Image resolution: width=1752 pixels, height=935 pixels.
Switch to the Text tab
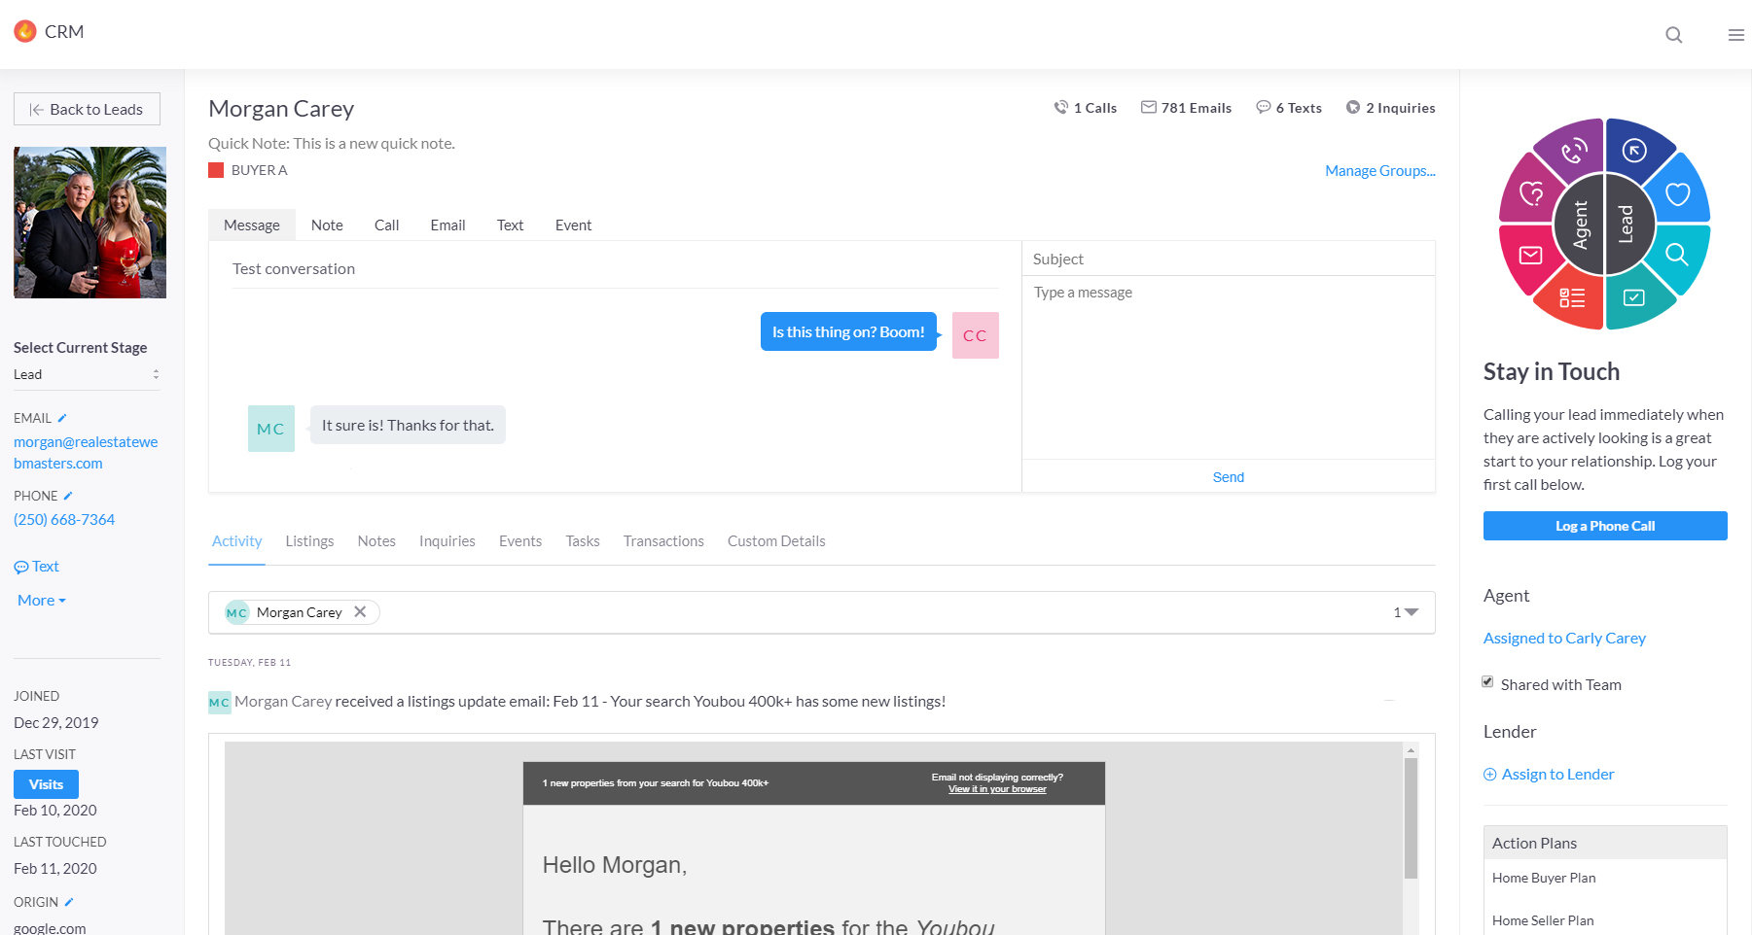pyautogui.click(x=510, y=225)
